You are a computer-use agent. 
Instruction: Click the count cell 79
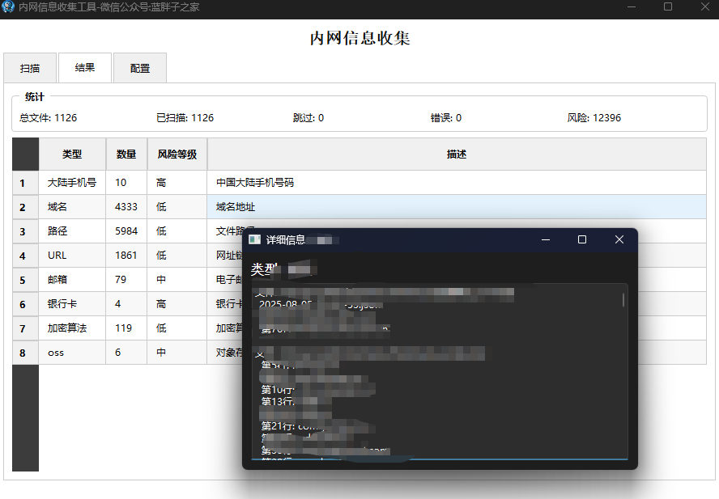(126, 280)
